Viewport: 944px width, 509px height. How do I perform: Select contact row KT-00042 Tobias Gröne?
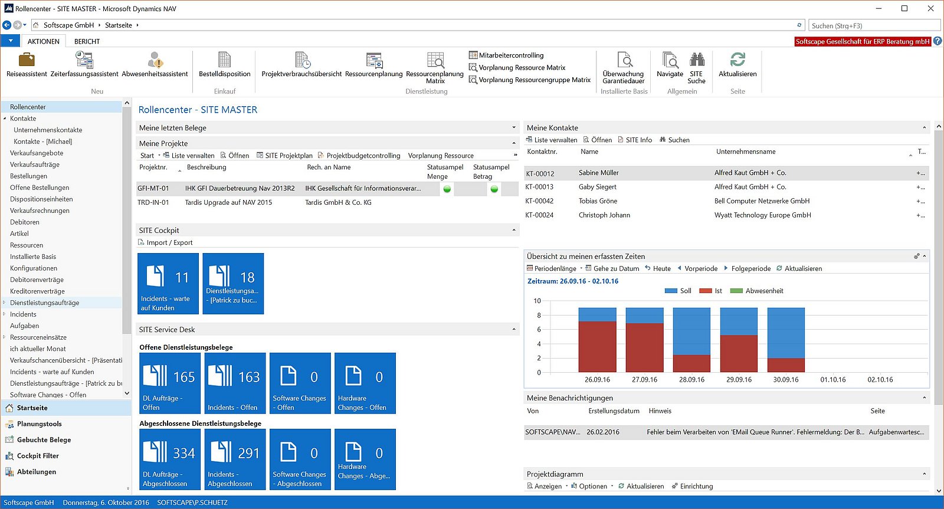point(726,201)
